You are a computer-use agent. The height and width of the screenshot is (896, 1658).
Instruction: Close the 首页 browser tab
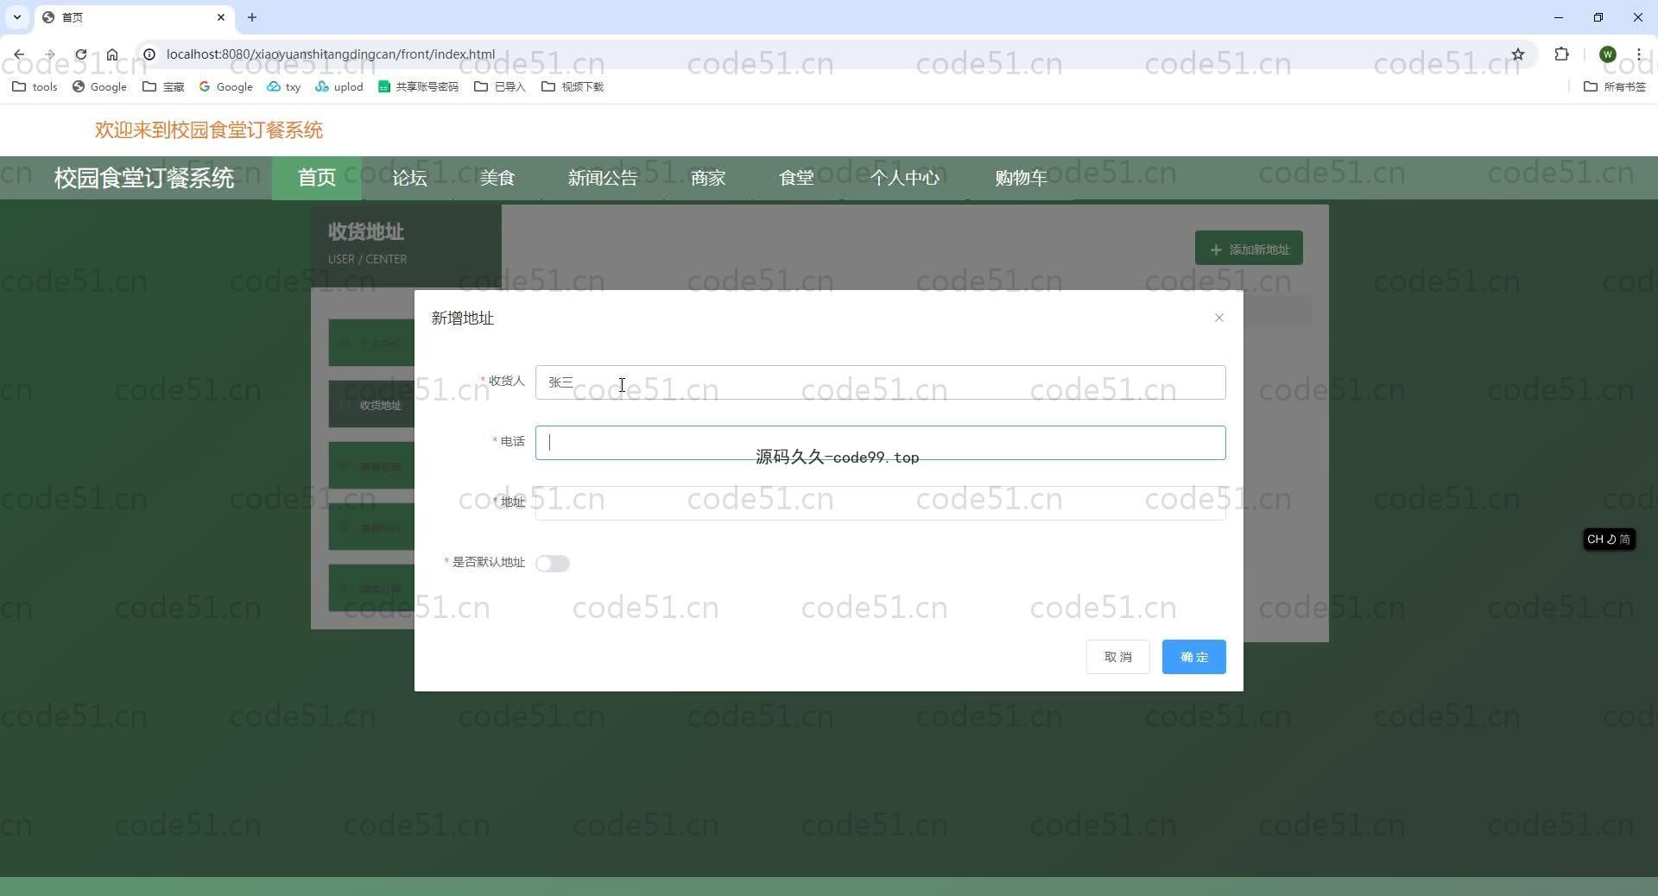(x=221, y=17)
